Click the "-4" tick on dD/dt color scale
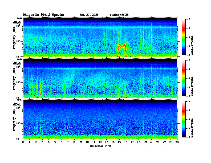Image resolution: width=211 pixels, height=163 pixels. pos(189,78)
